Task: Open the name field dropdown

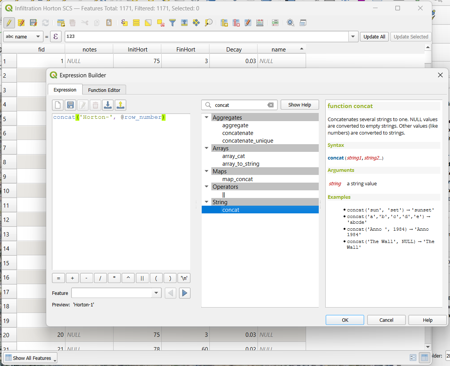Action: coord(38,37)
